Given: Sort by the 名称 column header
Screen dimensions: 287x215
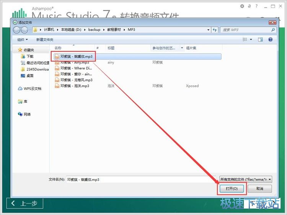Looking at the screenshot, I should (x=58, y=48).
